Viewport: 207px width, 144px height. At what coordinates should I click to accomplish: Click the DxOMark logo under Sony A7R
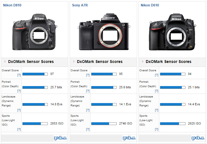click(x=129, y=138)
